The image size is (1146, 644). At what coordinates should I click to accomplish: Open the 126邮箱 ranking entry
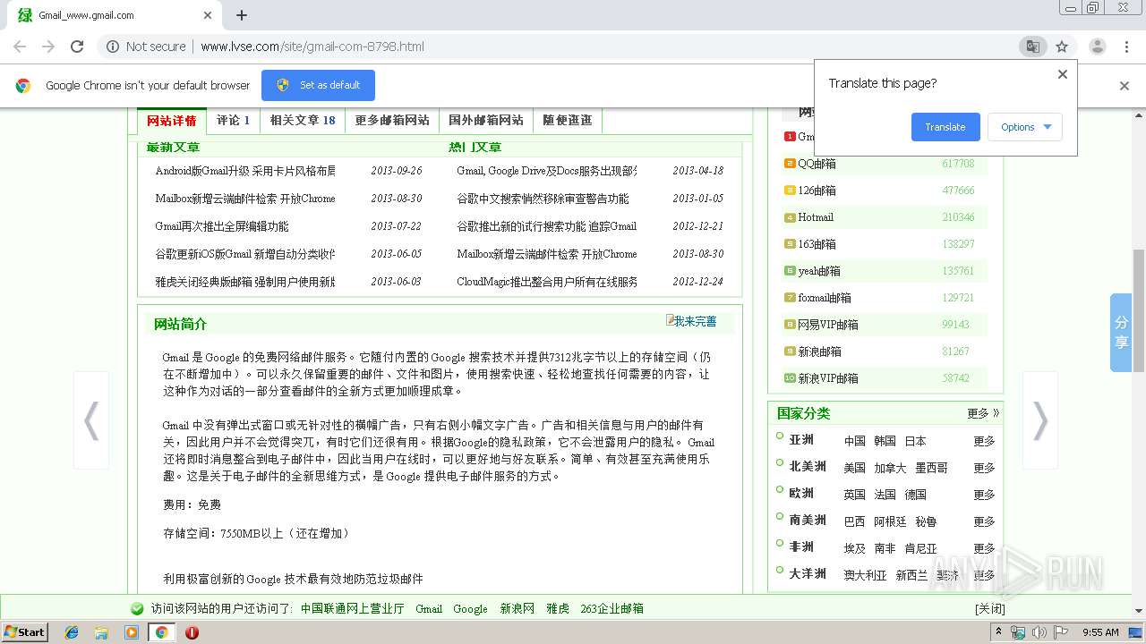pos(817,191)
